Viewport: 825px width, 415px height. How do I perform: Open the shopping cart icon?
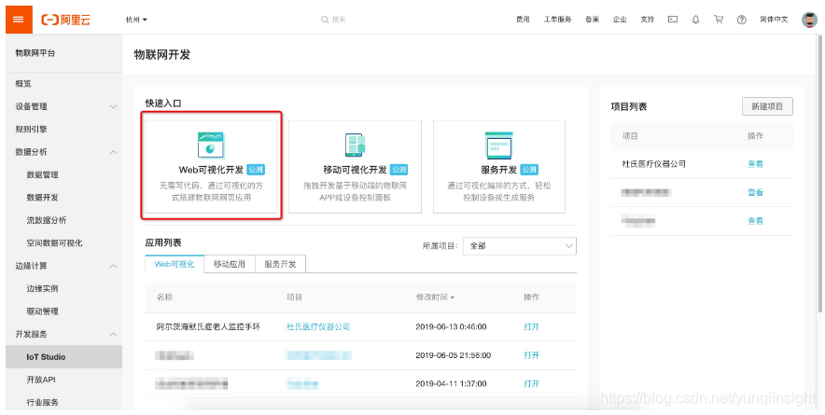pyautogui.click(x=719, y=20)
